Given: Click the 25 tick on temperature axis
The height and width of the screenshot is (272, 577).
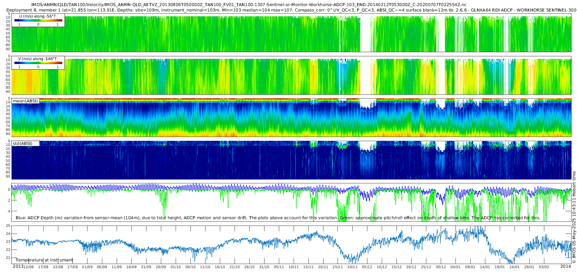Looking at the screenshot, I should (8, 226).
